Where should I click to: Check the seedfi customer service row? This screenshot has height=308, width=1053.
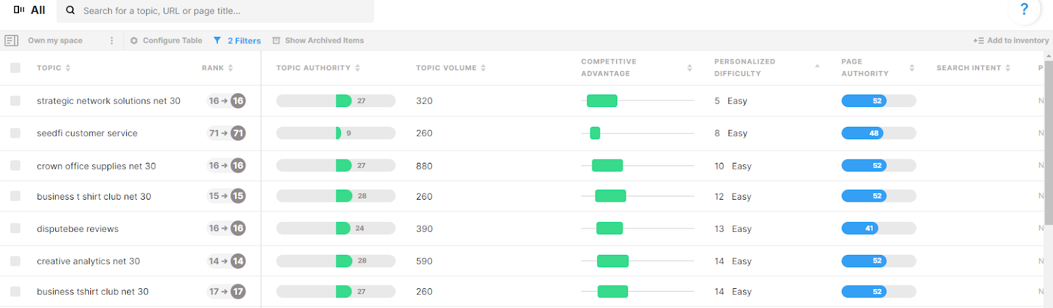15,133
